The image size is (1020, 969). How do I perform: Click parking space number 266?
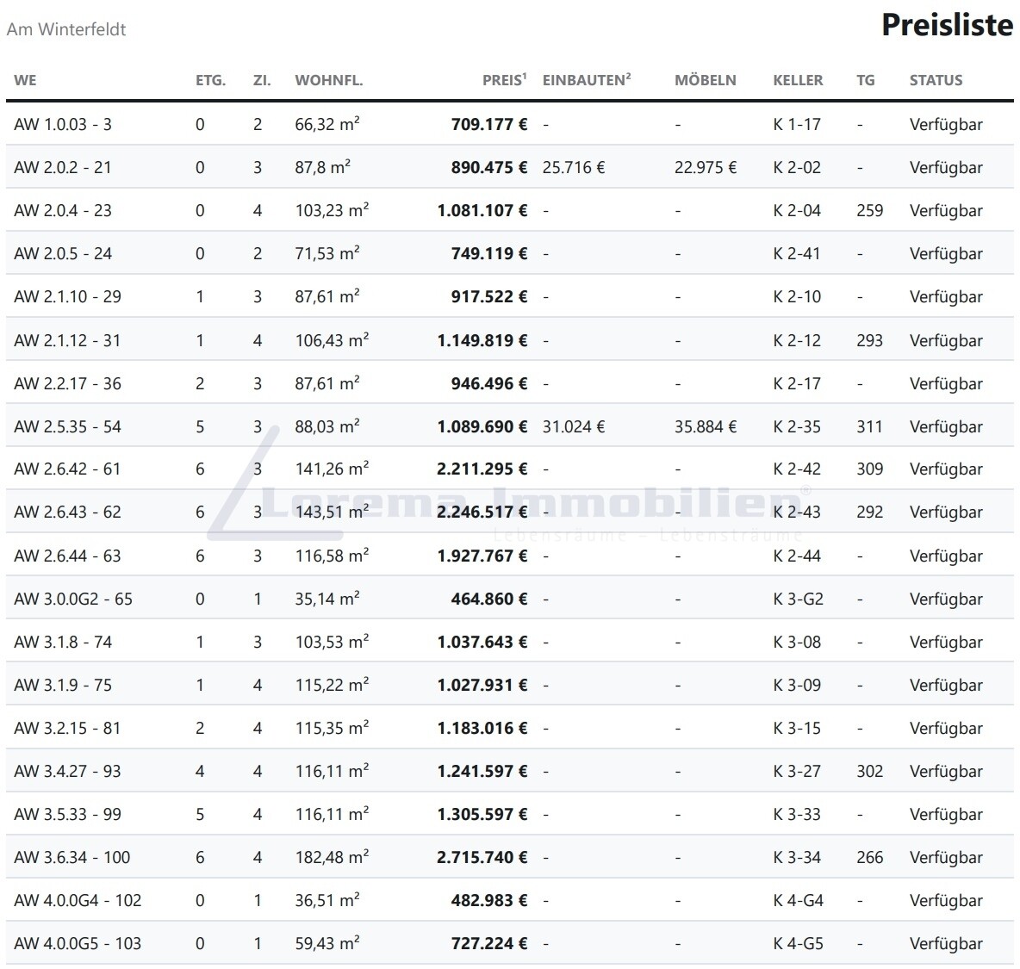click(870, 858)
